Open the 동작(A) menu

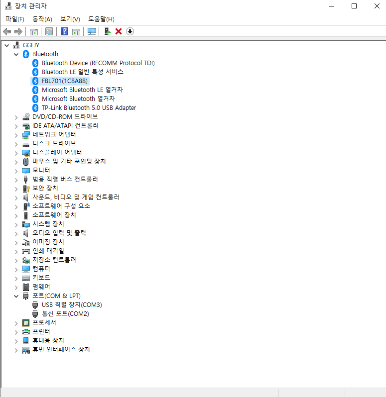click(42, 19)
